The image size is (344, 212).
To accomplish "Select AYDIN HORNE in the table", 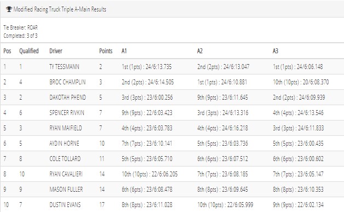I will tap(64, 144).
